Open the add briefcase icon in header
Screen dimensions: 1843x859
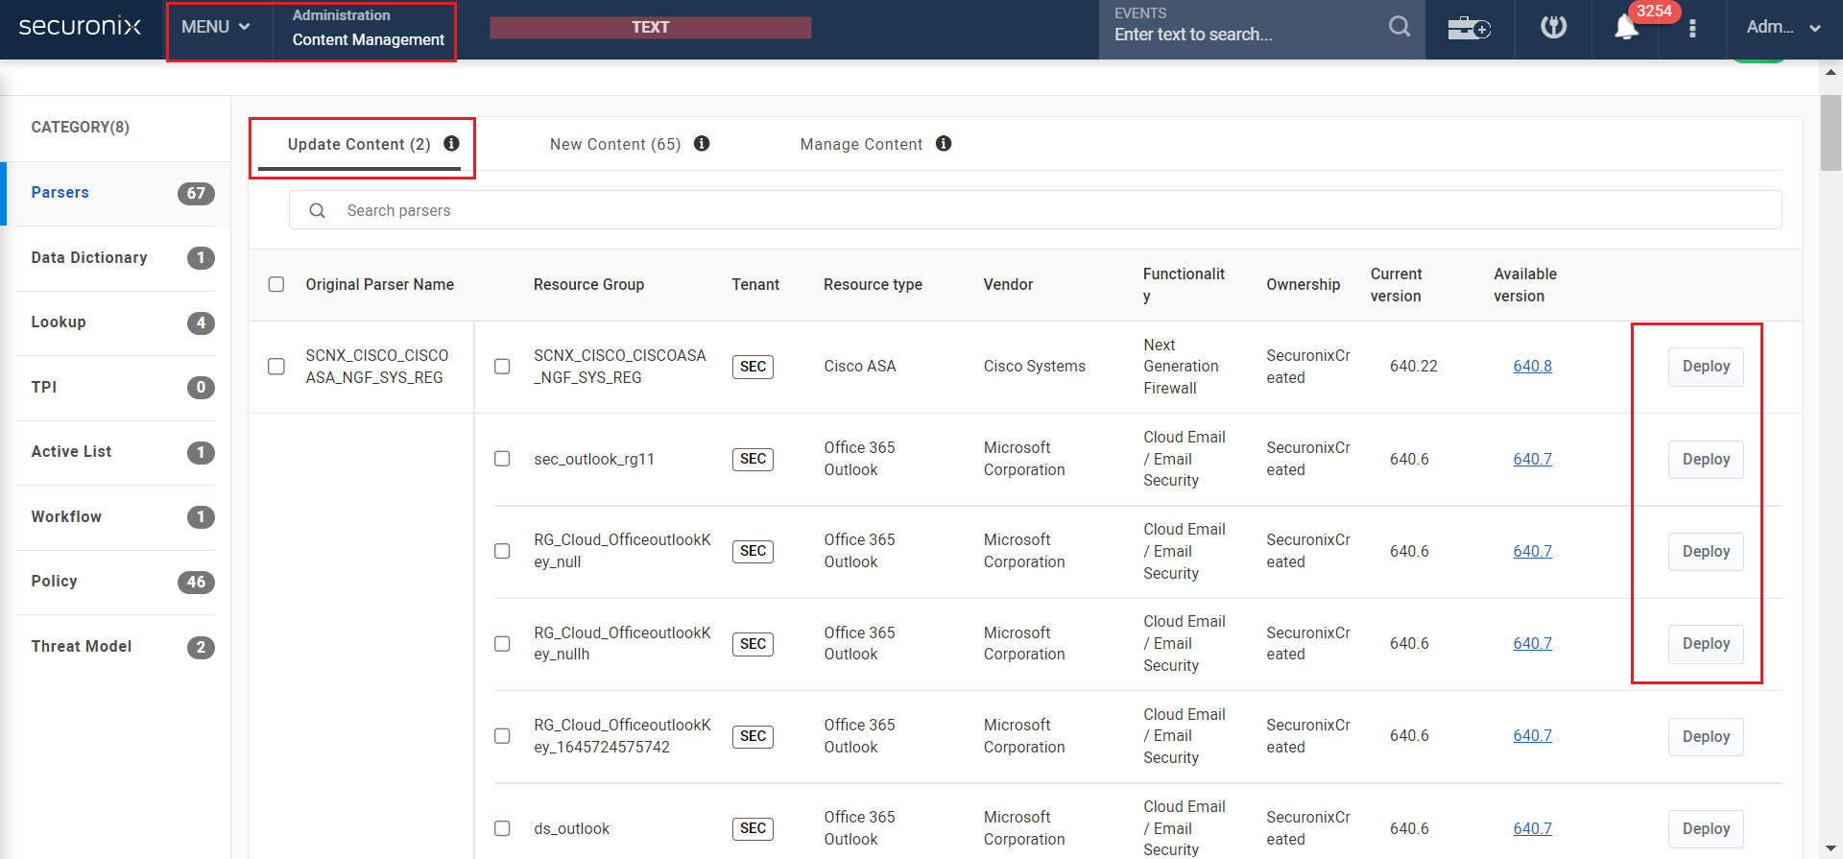pos(1469,28)
